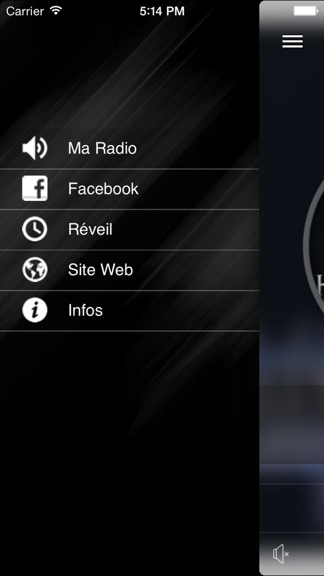Tap the Facebook logo icon
Image resolution: width=324 pixels, height=576 pixels.
pyautogui.click(x=34, y=188)
